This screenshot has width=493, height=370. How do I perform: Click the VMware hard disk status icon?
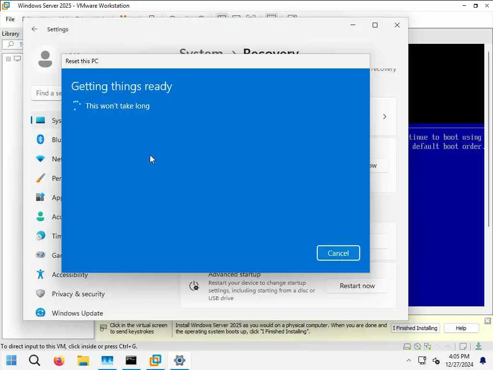(407, 346)
